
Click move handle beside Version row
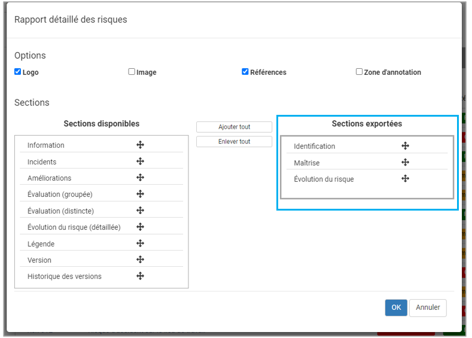point(140,260)
